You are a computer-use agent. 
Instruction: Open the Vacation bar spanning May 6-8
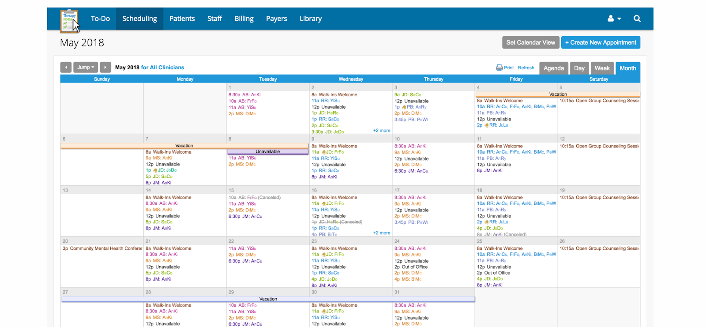coord(184,146)
